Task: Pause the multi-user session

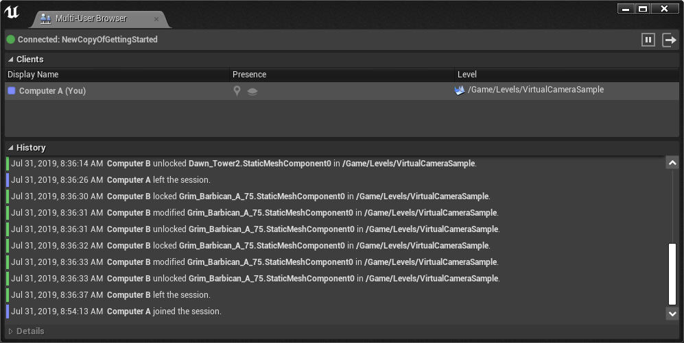Action: click(648, 40)
